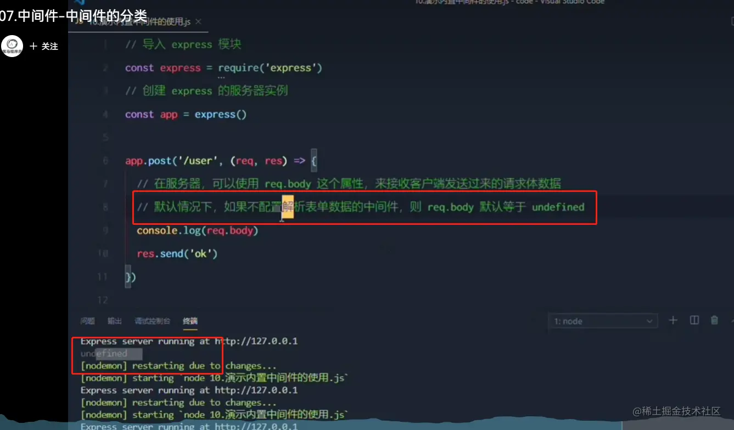The image size is (734, 430).
Task: Close the 10.演示内置中间件的使用.js tab
Action: pyautogui.click(x=198, y=22)
